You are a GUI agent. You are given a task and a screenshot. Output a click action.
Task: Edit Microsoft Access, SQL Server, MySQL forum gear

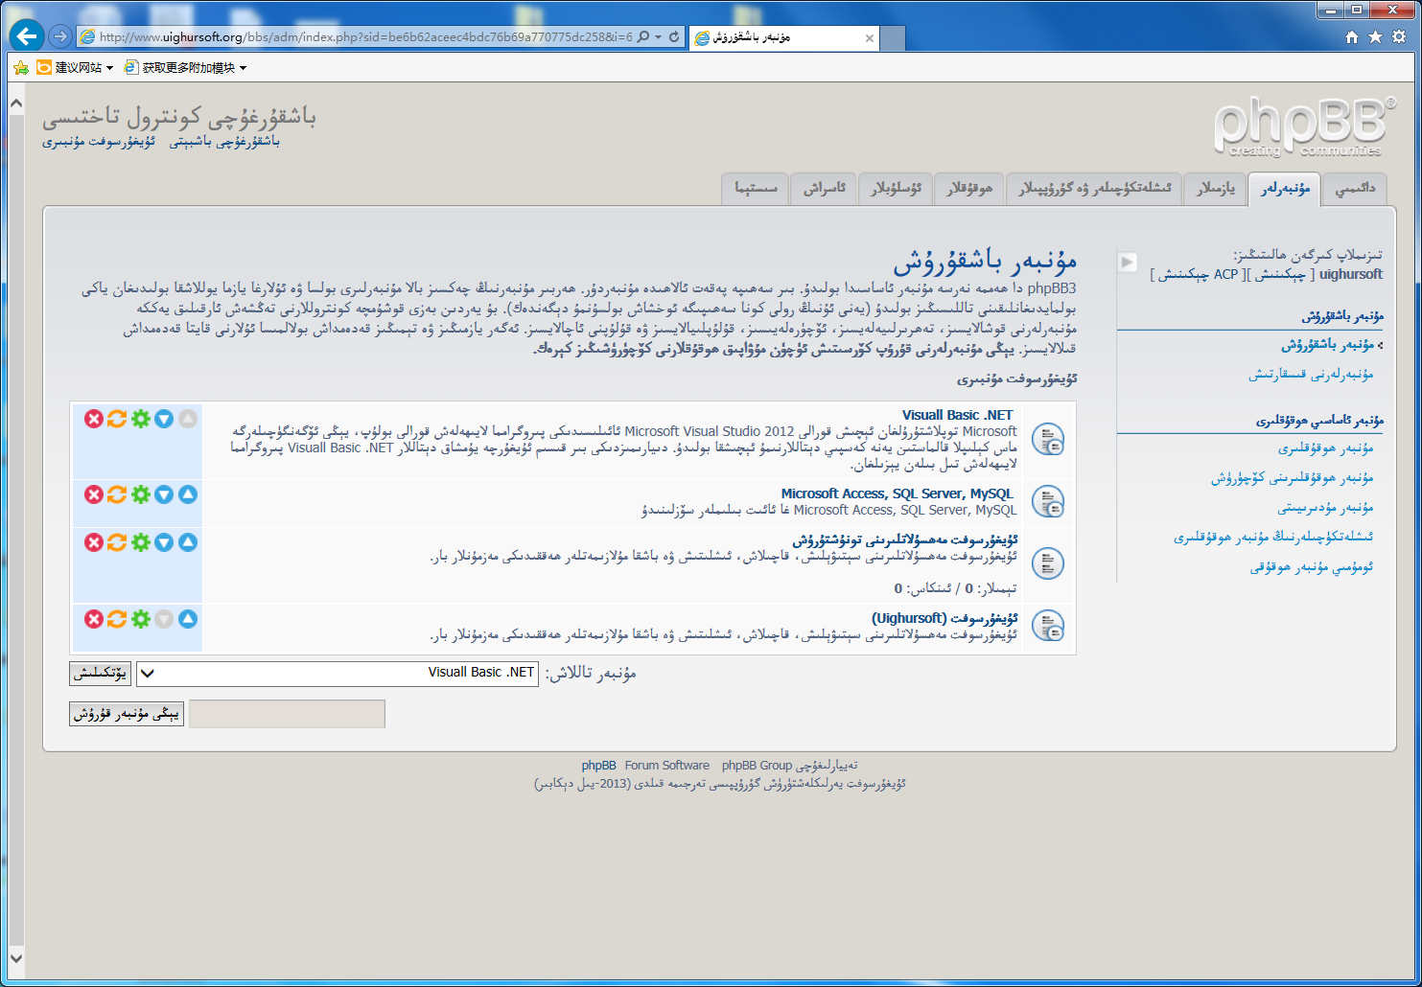[x=141, y=494]
